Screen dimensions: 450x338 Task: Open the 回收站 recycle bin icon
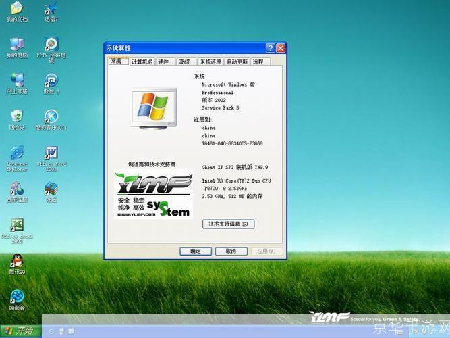[17, 120]
